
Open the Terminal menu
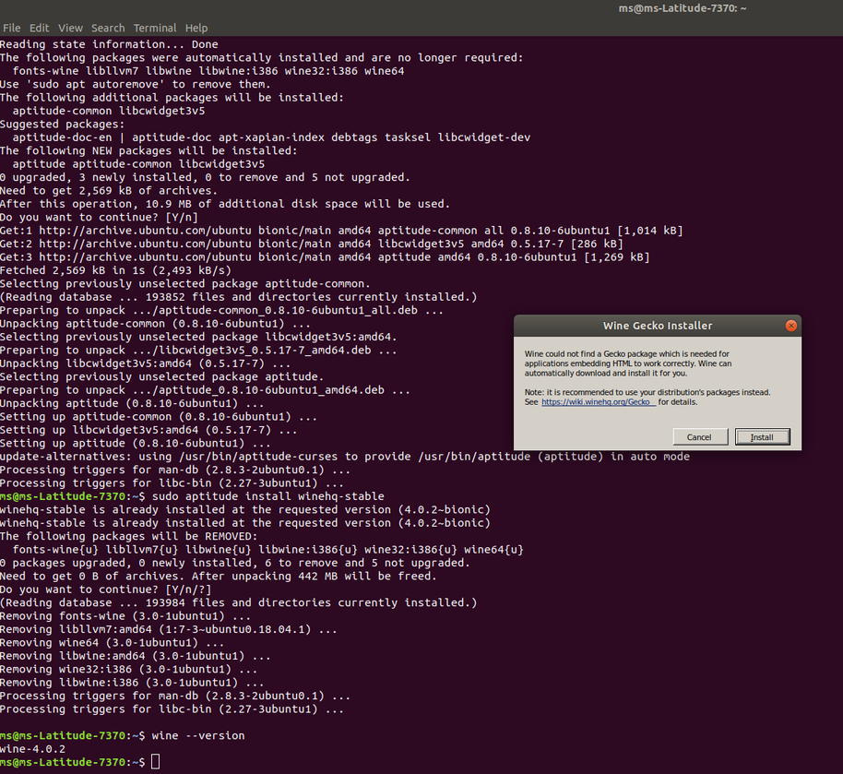click(155, 28)
